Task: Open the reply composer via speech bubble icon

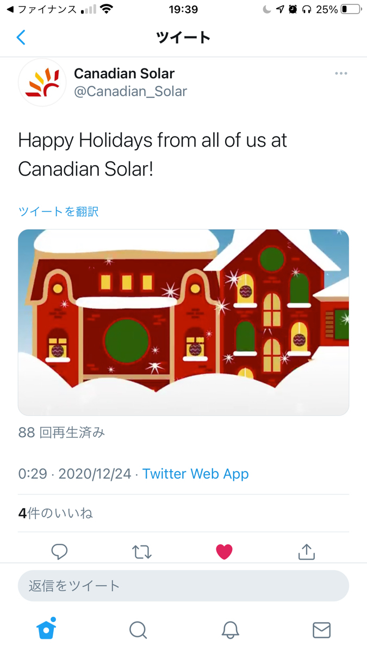Action: tap(59, 551)
